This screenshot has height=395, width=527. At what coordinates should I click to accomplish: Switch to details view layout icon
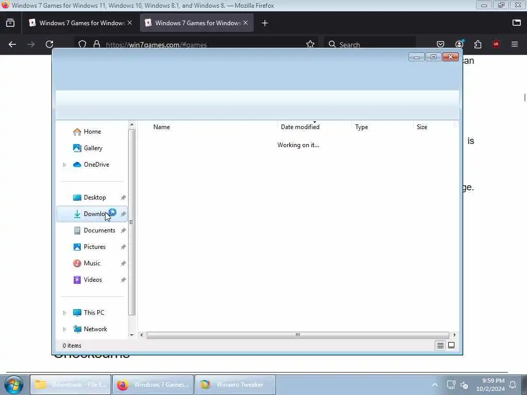[441, 345]
